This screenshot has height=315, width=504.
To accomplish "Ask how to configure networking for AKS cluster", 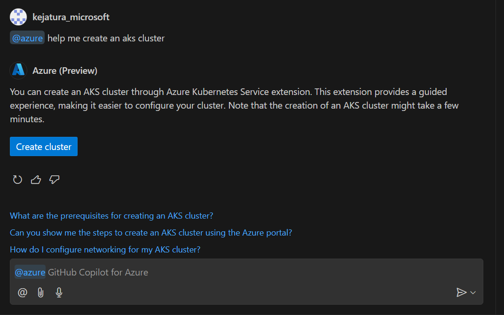I will pyautogui.click(x=105, y=250).
